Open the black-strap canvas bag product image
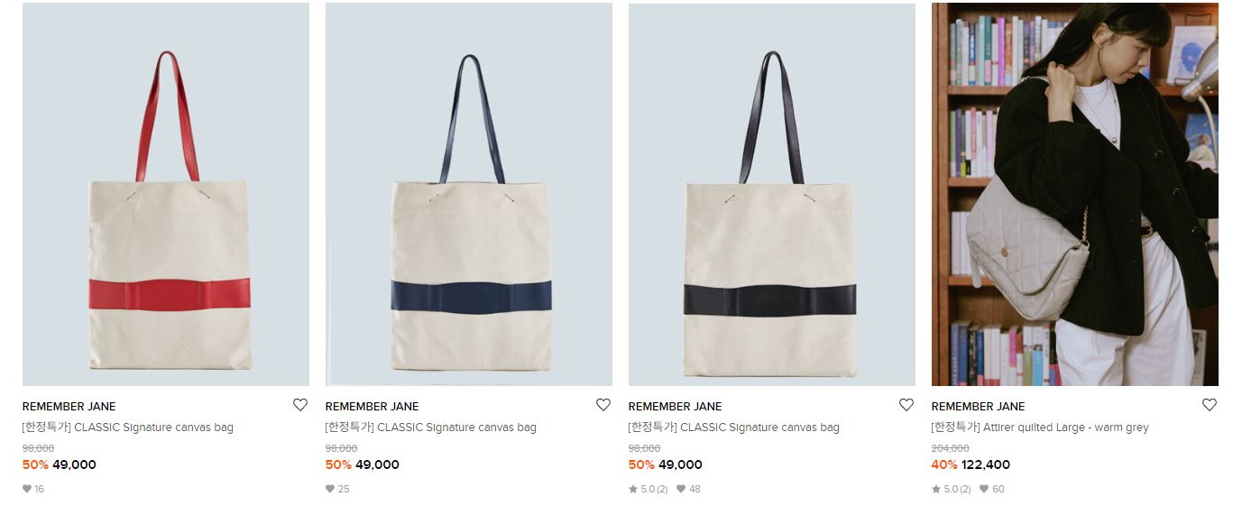This screenshot has height=515, width=1233. [772, 195]
